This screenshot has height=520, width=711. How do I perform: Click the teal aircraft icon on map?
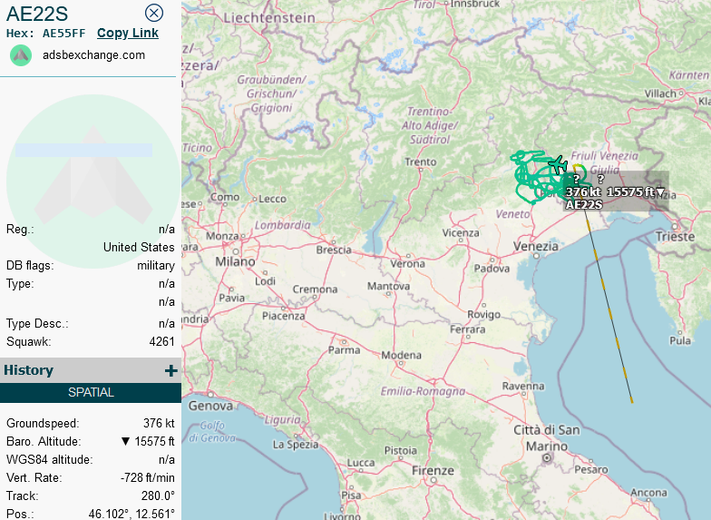tap(558, 163)
